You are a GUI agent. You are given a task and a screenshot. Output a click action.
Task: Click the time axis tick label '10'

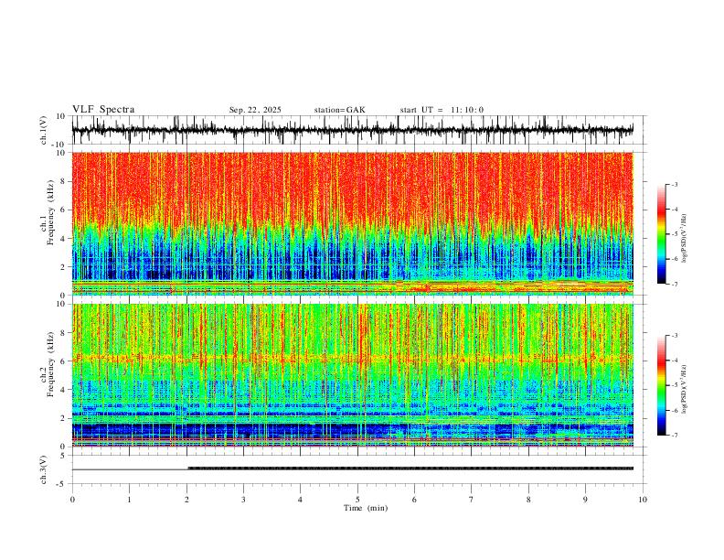(643, 500)
